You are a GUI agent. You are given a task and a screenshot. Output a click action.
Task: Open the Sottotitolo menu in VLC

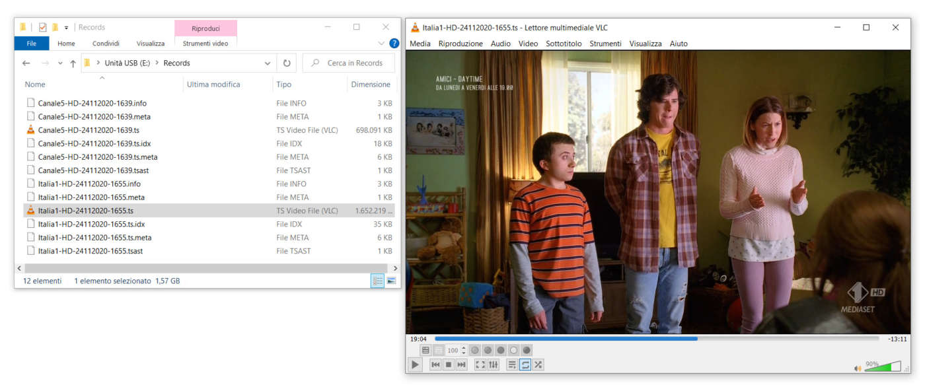pyautogui.click(x=564, y=44)
